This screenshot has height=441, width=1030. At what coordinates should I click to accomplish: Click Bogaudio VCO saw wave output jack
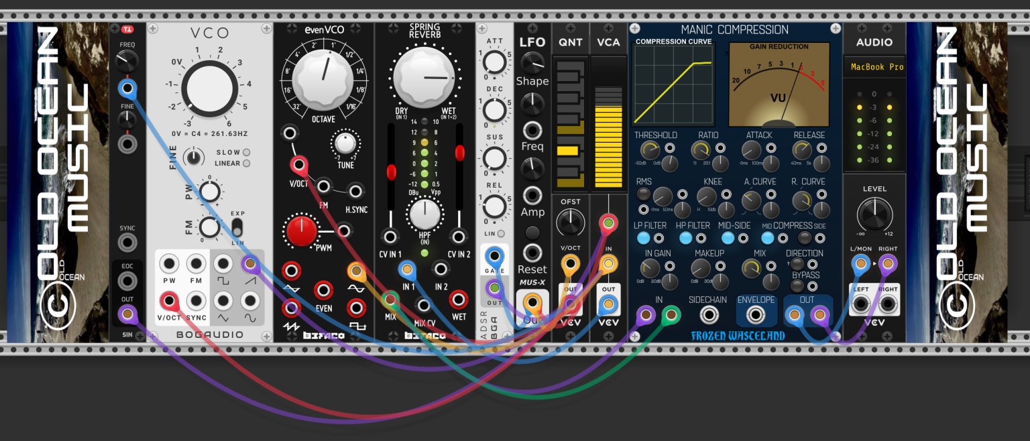click(250, 264)
